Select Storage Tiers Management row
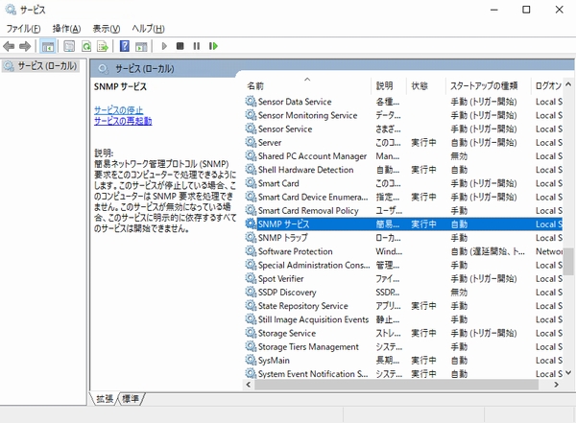576x423 pixels. click(403, 346)
